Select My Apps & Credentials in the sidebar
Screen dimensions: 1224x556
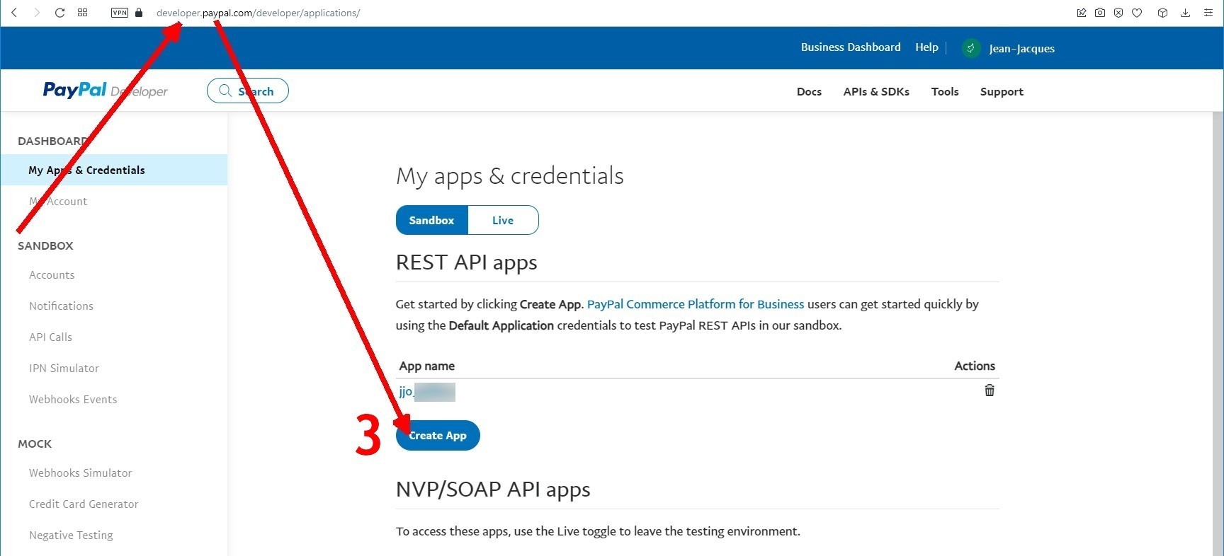tap(114, 170)
